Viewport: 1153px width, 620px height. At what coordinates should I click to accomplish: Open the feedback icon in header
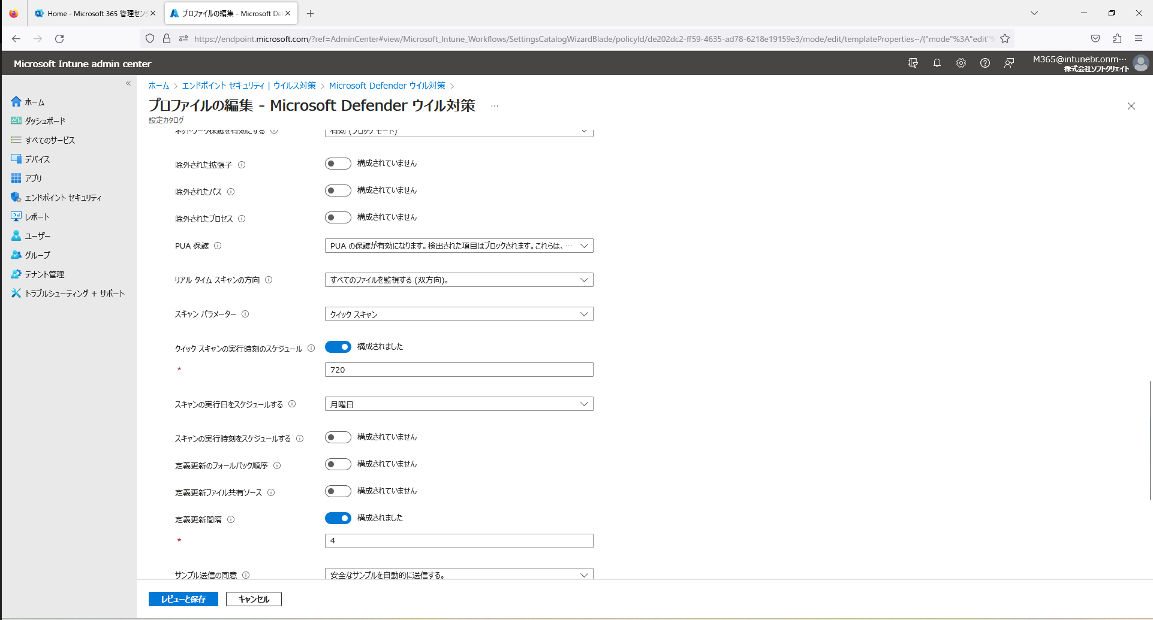click(1009, 63)
